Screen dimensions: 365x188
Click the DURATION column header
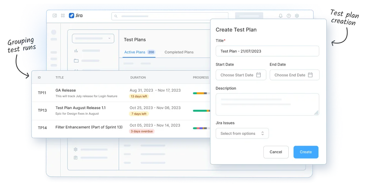[138, 77]
